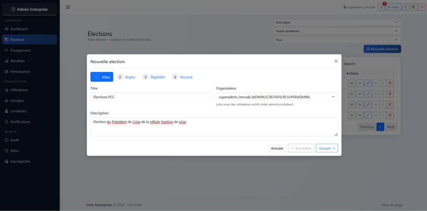The height and width of the screenshot is (211, 427).
Task: Click the eye icon in the first row
Action: point(359,83)
